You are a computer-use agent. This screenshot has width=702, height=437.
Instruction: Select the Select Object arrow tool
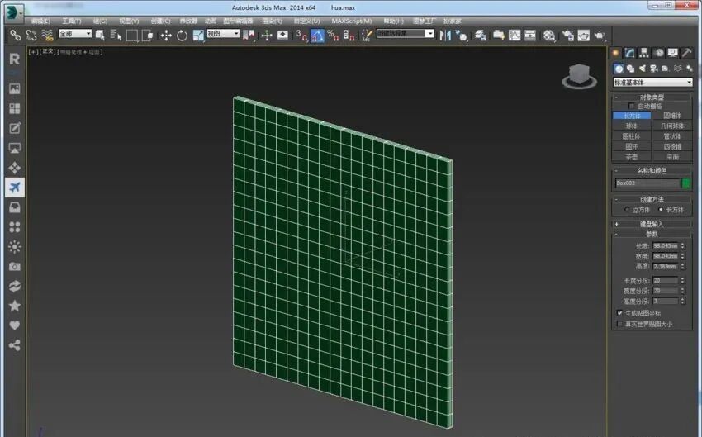pyautogui.click(x=100, y=35)
